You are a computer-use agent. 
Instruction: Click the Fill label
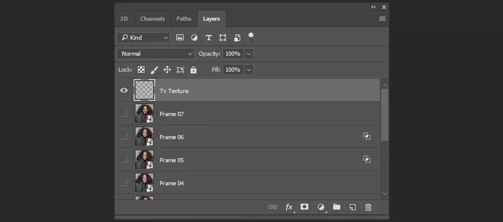[x=216, y=70]
